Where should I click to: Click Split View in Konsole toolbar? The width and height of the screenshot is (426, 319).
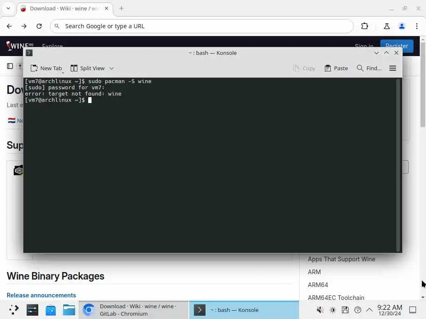pos(87,69)
